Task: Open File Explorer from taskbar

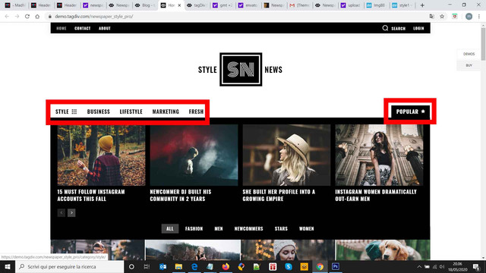Action: coord(178,266)
